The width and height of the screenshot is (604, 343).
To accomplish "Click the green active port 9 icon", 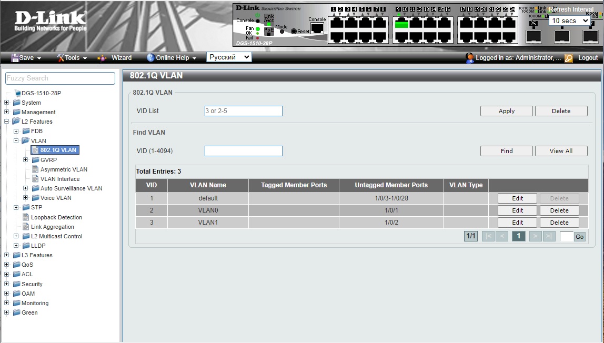I will point(401,24).
